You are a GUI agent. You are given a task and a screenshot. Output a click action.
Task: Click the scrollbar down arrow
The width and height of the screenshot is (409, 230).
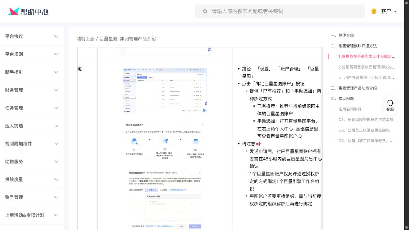click(x=406, y=228)
